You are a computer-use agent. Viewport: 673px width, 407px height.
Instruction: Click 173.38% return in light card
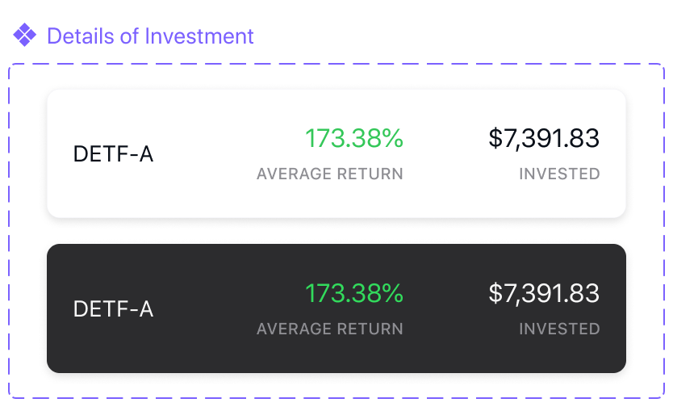click(x=354, y=138)
